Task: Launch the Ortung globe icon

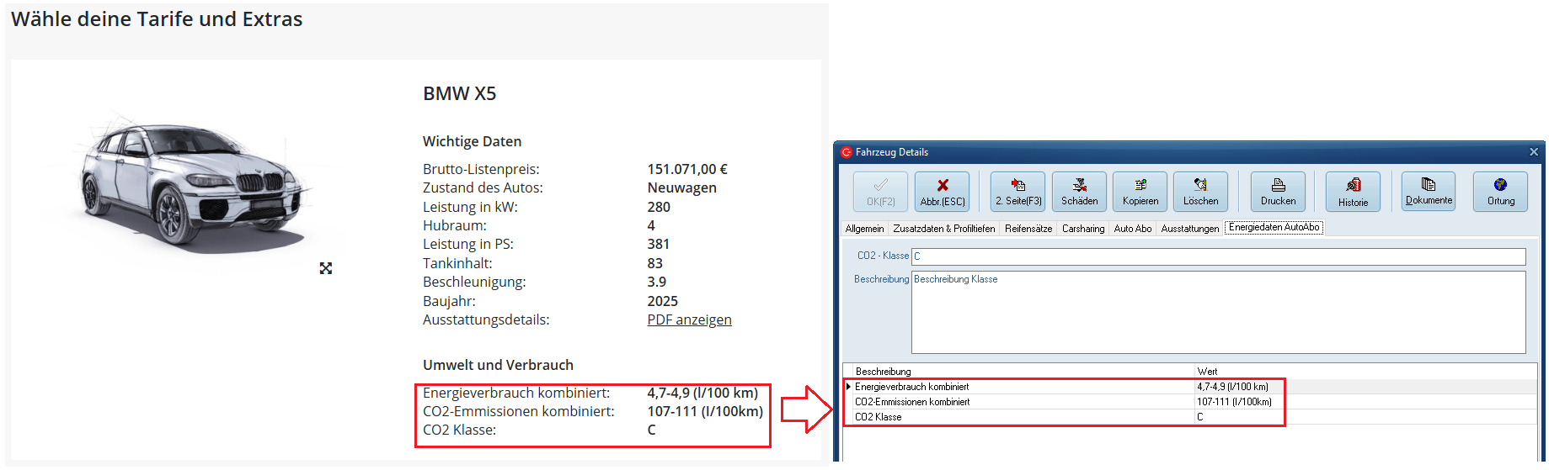Action: pyautogui.click(x=1500, y=192)
